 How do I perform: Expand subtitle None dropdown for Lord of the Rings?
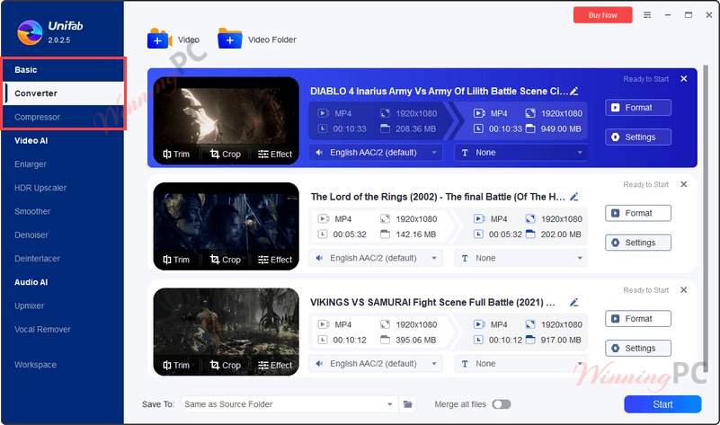click(521, 258)
